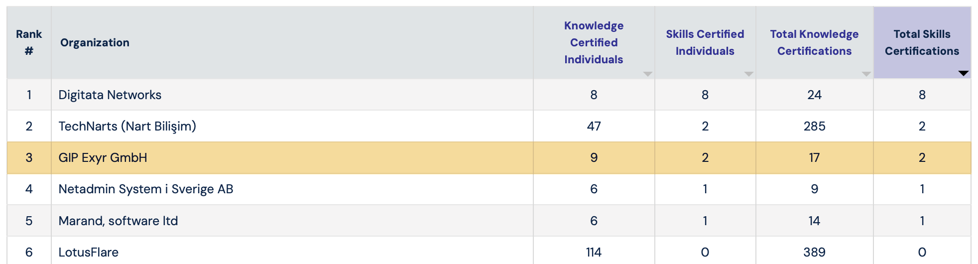Screen dimensions: 978x264
Task: Sort by Total Knowledge Certifications header
Action: point(814,42)
